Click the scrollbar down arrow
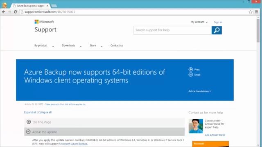 [258, 145]
